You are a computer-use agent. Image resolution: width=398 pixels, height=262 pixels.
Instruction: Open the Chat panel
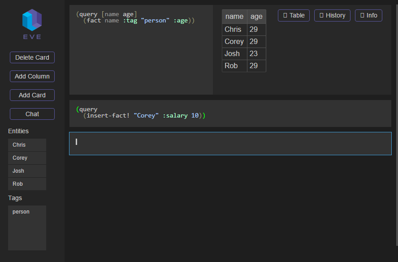(x=32, y=114)
